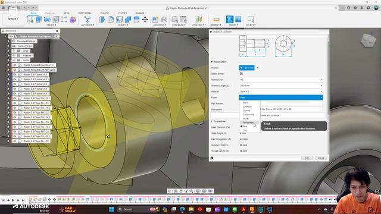Expand the Document Settings tree node

(x=9, y=41)
